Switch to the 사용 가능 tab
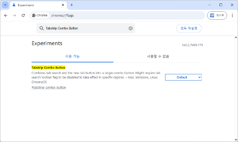 click(x=72, y=56)
